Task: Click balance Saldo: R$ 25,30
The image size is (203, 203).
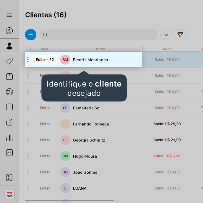Action: 167,124
